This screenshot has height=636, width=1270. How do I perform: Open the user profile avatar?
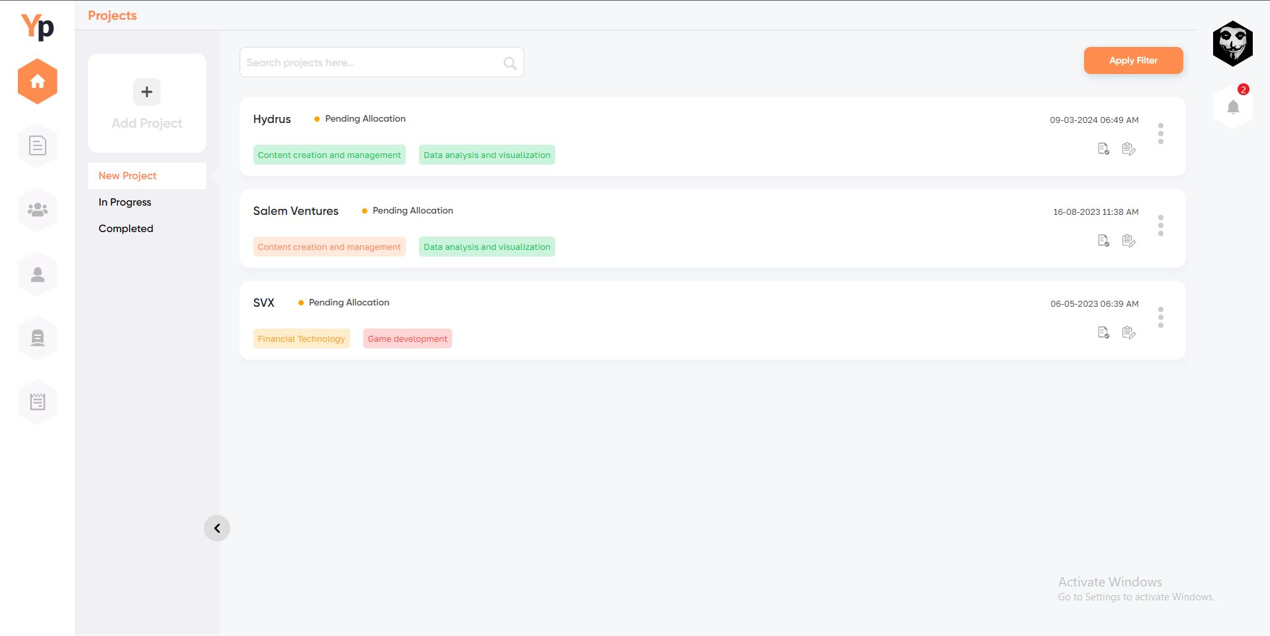[x=1233, y=44]
